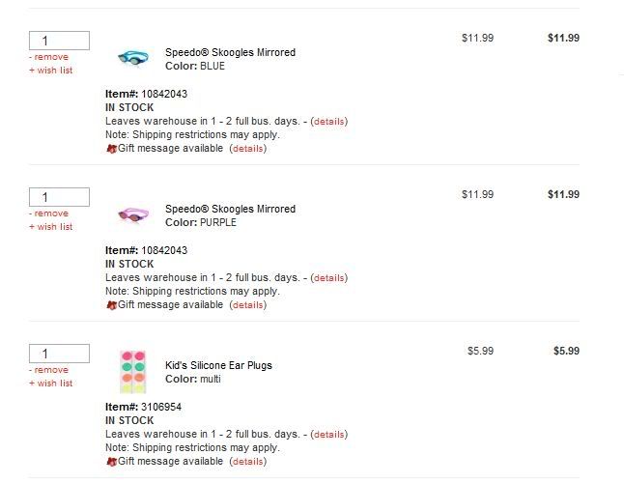624x483 pixels.
Task: Click quantity field for purple Skoogles
Action: click(x=60, y=197)
